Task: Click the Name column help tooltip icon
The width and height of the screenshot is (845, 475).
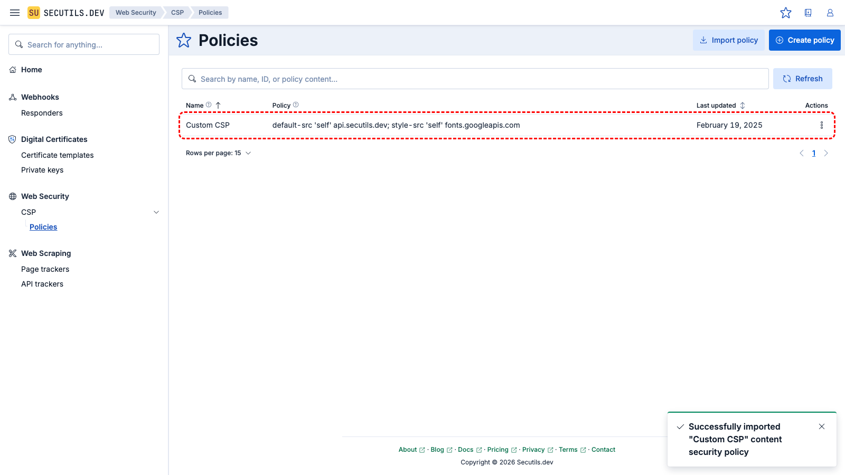Action: pyautogui.click(x=209, y=104)
